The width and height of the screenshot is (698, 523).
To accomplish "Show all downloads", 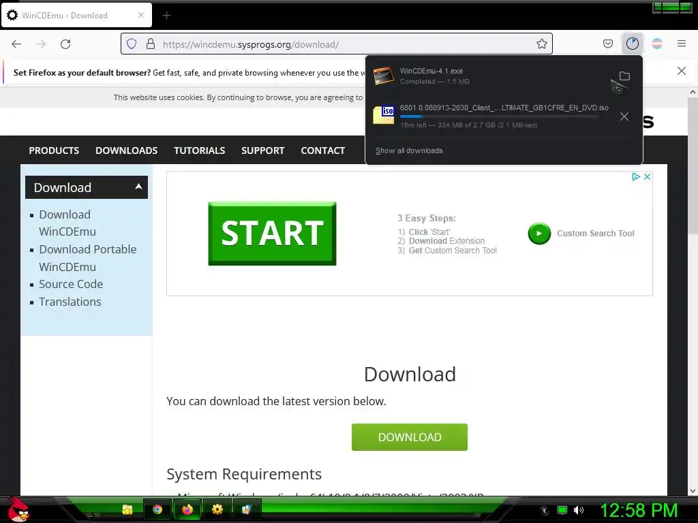I will [409, 150].
